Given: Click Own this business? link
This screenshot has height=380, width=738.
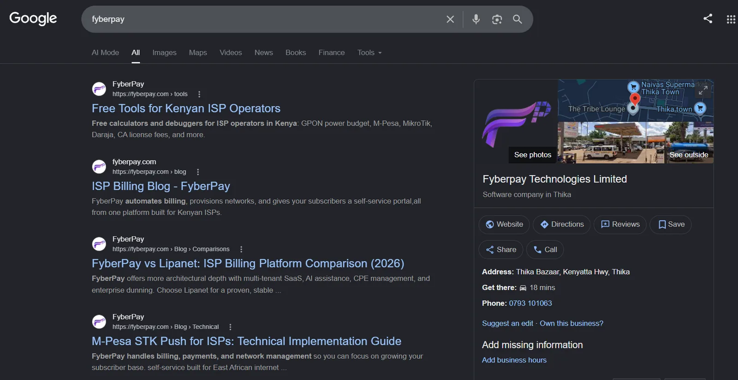Looking at the screenshot, I should 571,323.
